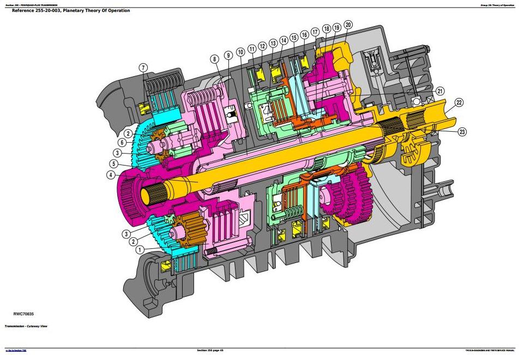Viewport: 519px width, 355px height.
Task: Click the Transmission - Cutaway View caption
Action: point(26,326)
